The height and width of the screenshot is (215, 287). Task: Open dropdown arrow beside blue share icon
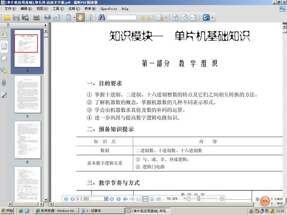tap(212, 18)
